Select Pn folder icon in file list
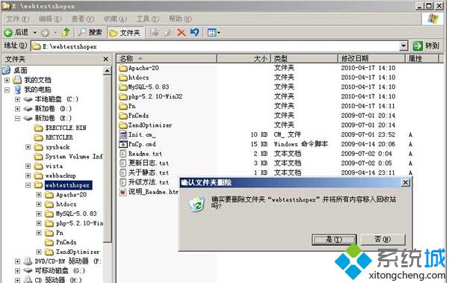The height and width of the screenshot is (283, 449). coord(123,106)
